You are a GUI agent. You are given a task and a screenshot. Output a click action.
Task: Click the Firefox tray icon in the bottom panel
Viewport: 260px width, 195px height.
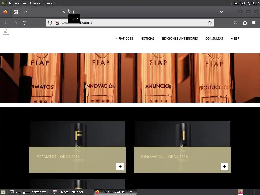(x=240, y=192)
